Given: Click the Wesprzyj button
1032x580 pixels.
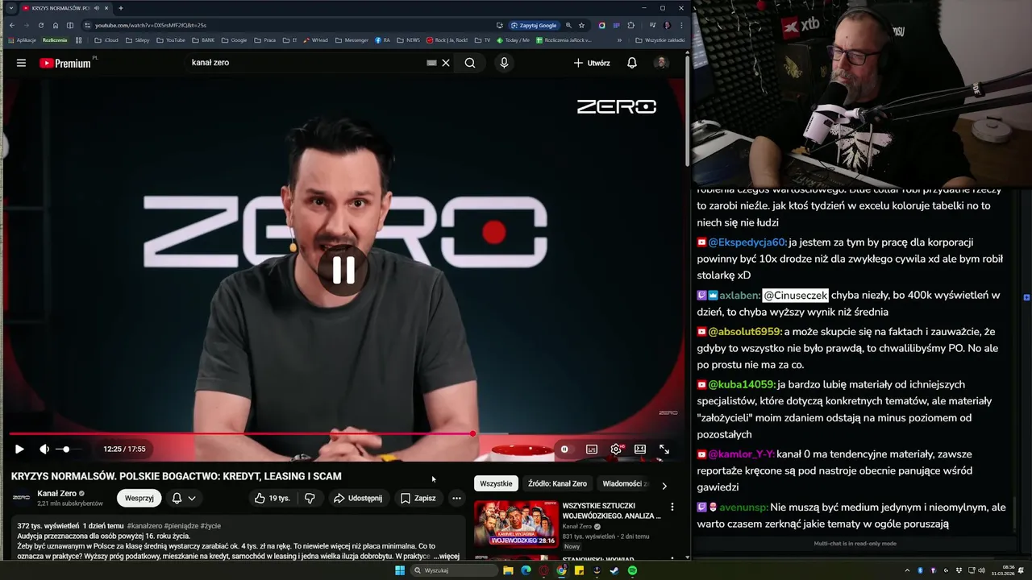Looking at the screenshot, I should click(139, 498).
